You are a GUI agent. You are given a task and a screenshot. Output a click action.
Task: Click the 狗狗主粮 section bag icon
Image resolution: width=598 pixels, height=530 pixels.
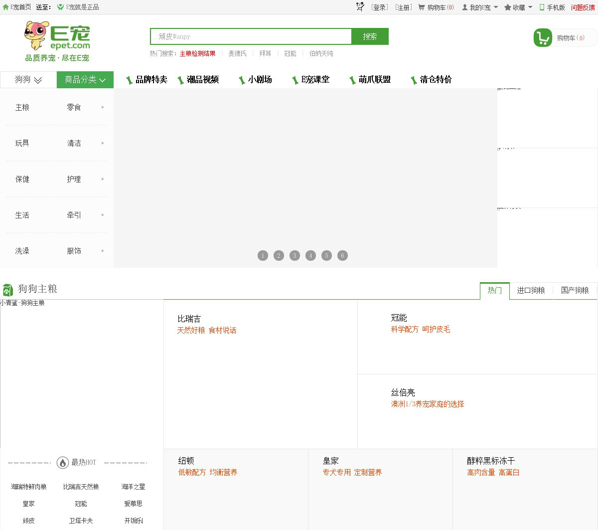[7, 290]
